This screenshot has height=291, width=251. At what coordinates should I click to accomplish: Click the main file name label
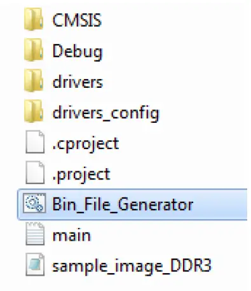pyautogui.click(x=72, y=236)
